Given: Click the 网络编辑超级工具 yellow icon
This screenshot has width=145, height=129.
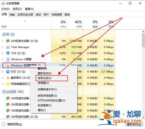Looking at the screenshot, I should point(8,84).
